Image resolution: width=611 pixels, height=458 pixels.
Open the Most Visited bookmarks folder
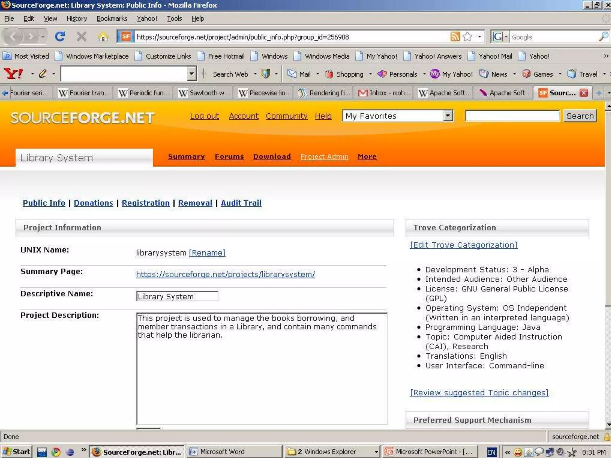(26, 56)
